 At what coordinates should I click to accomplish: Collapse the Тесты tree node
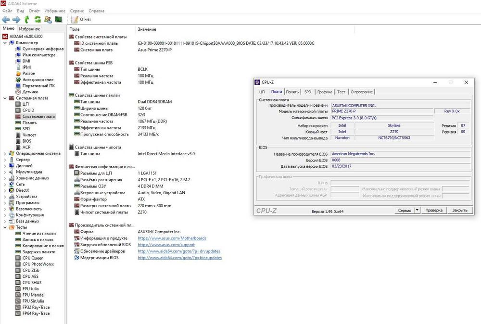pyautogui.click(x=5, y=227)
